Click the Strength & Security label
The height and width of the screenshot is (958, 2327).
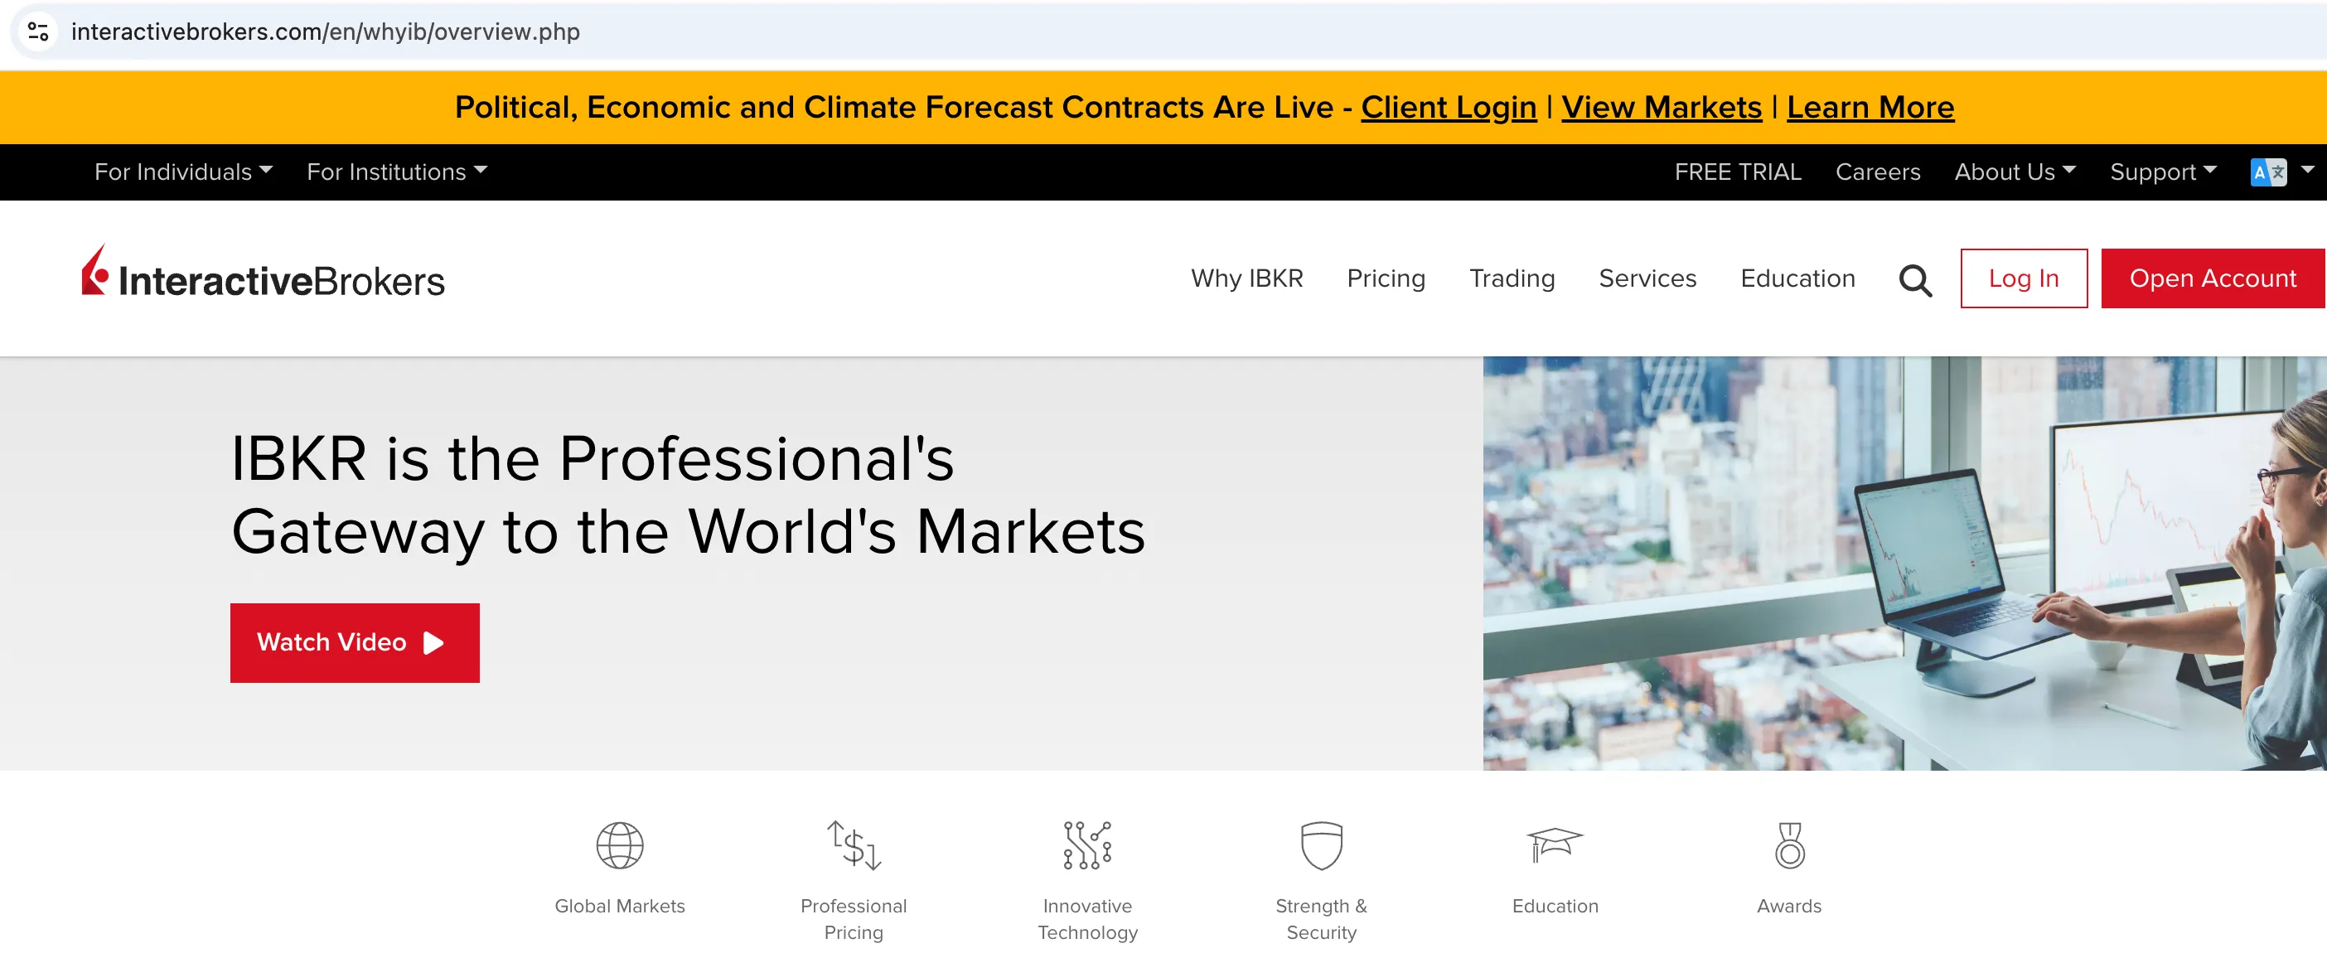[x=1322, y=918]
